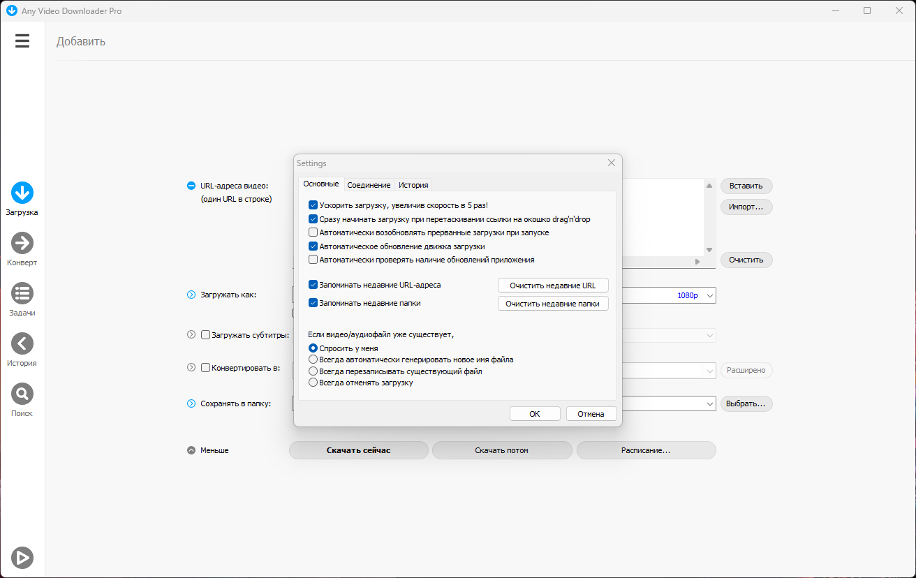Screen dimensions: 916x578
Task: Toggle Автоматическое обновление движка загрузки
Action: click(x=313, y=246)
